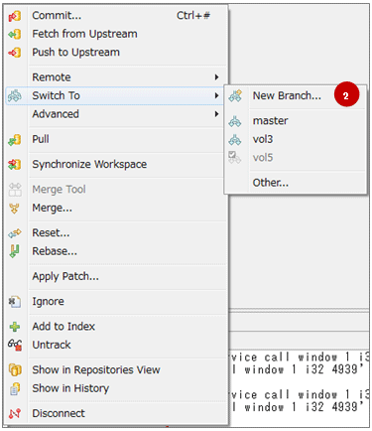372x431 pixels.
Task: Click the Synchronize Workspace icon
Action: 15,165
